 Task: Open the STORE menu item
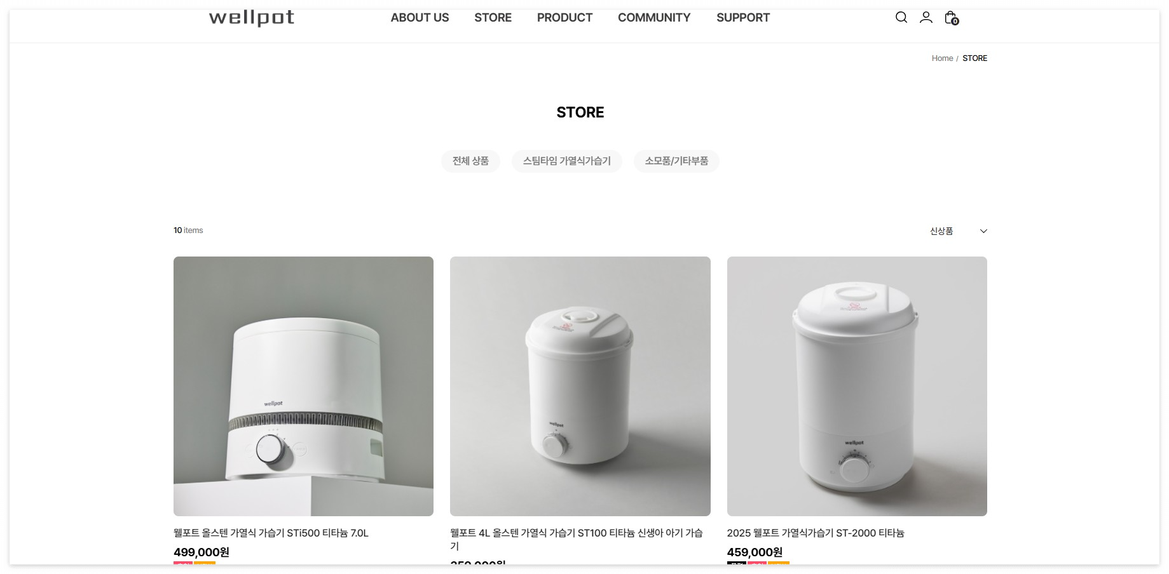coord(493,18)
